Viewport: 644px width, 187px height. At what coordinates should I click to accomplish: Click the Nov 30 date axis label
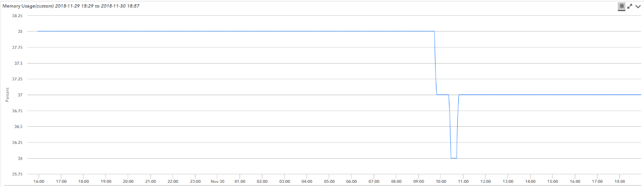(x=217, y=181)
